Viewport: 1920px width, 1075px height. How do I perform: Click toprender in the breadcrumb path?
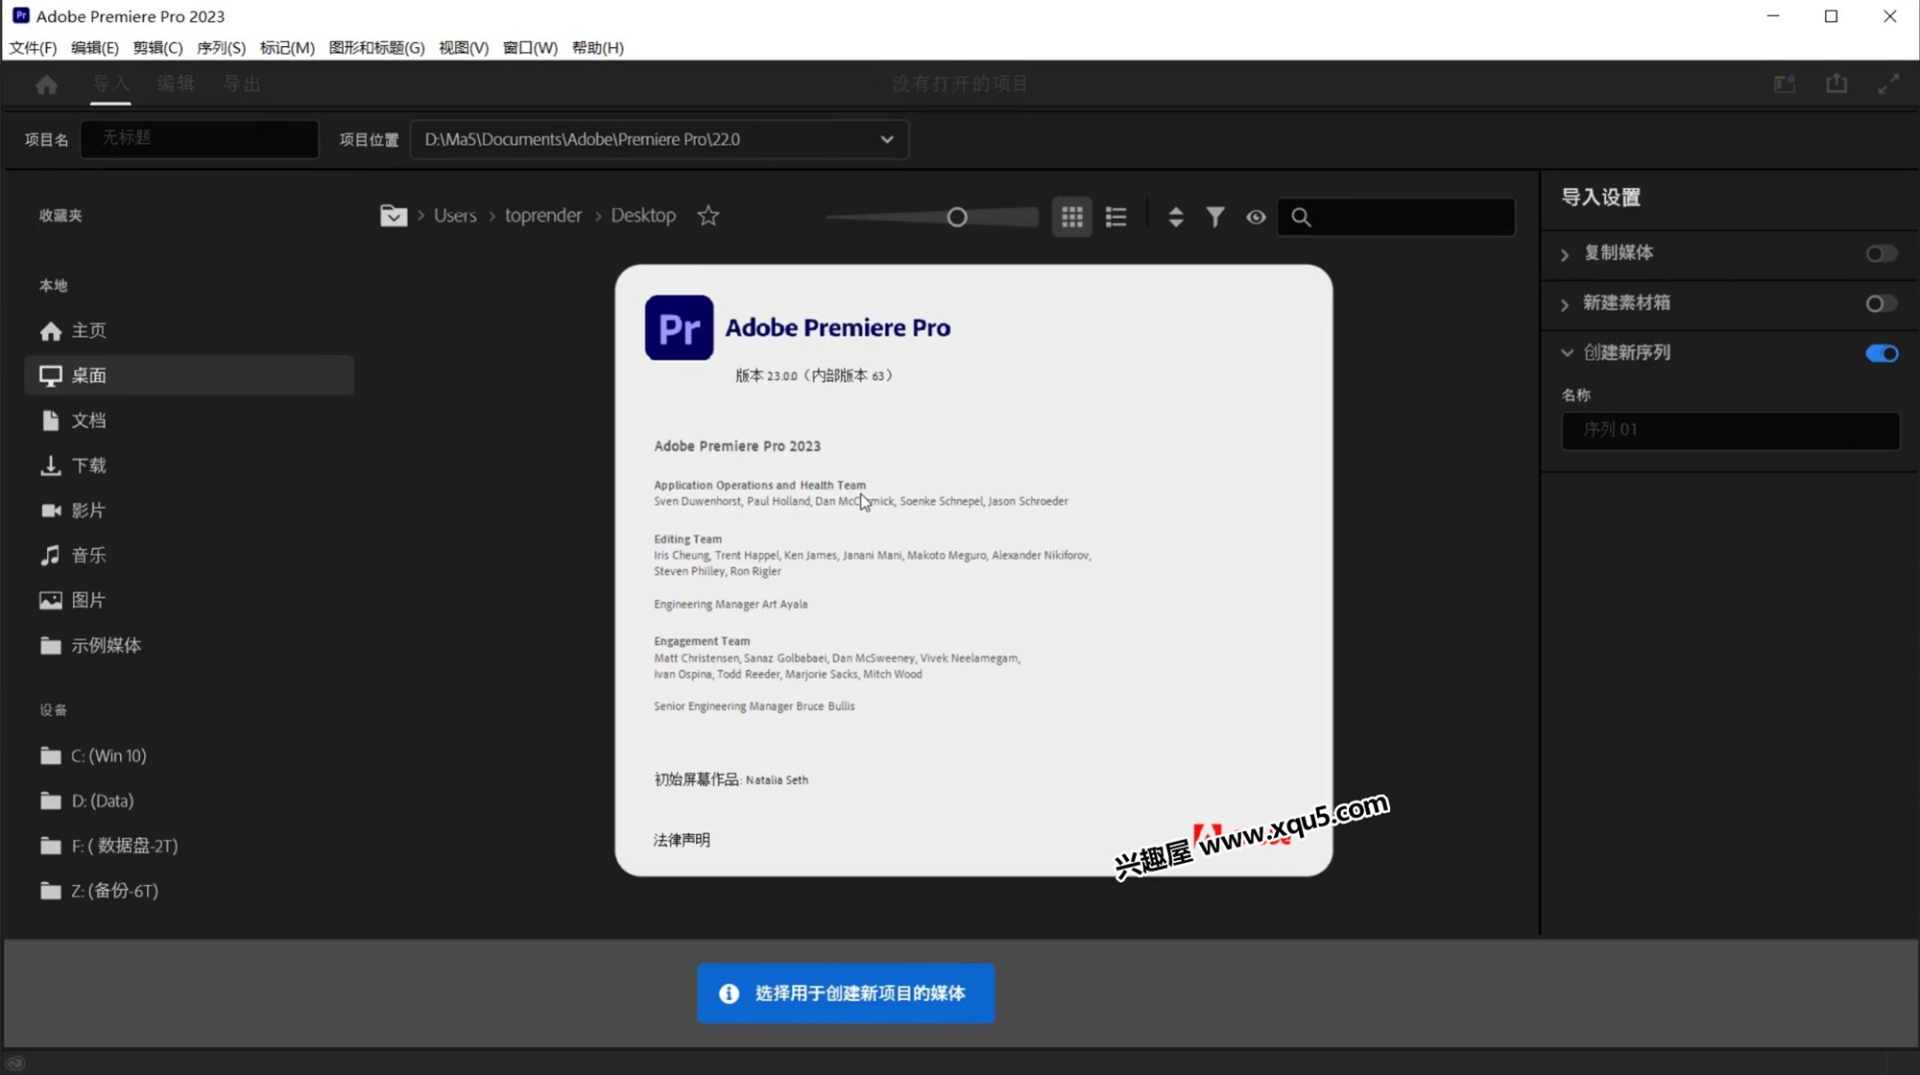pyautogui.click(x=543, y=216)
